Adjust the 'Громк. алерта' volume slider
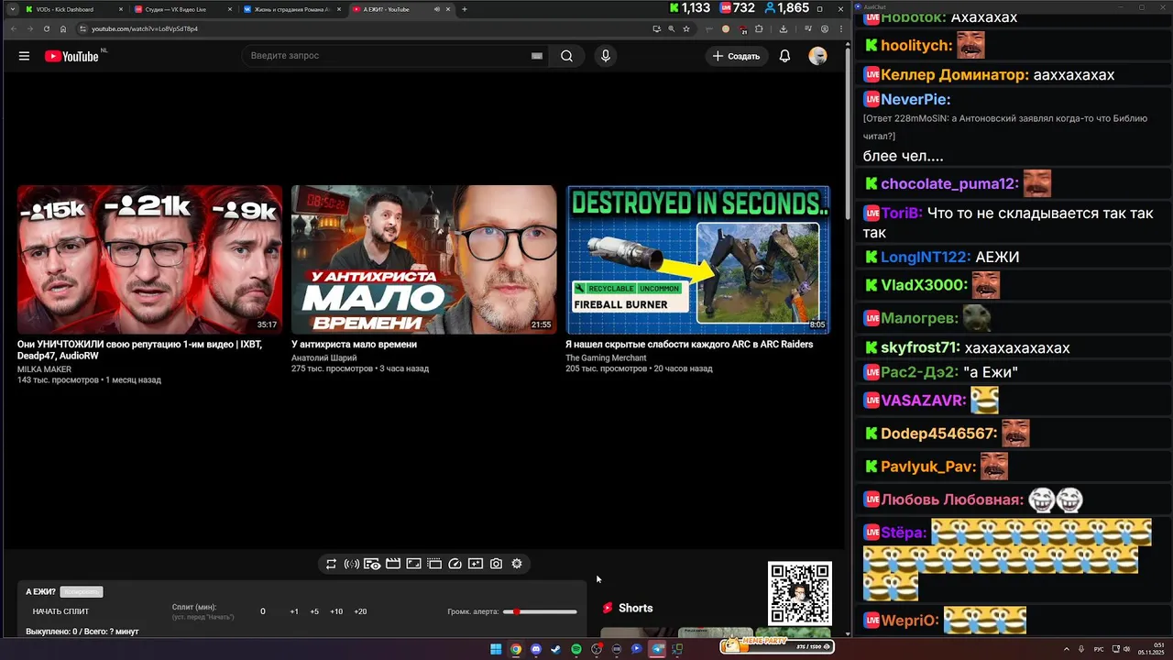The width and height of the screenshot is (1173, 660). [x=541, y=611]
